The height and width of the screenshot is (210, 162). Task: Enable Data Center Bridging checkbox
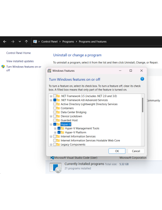tap(55, 112)
